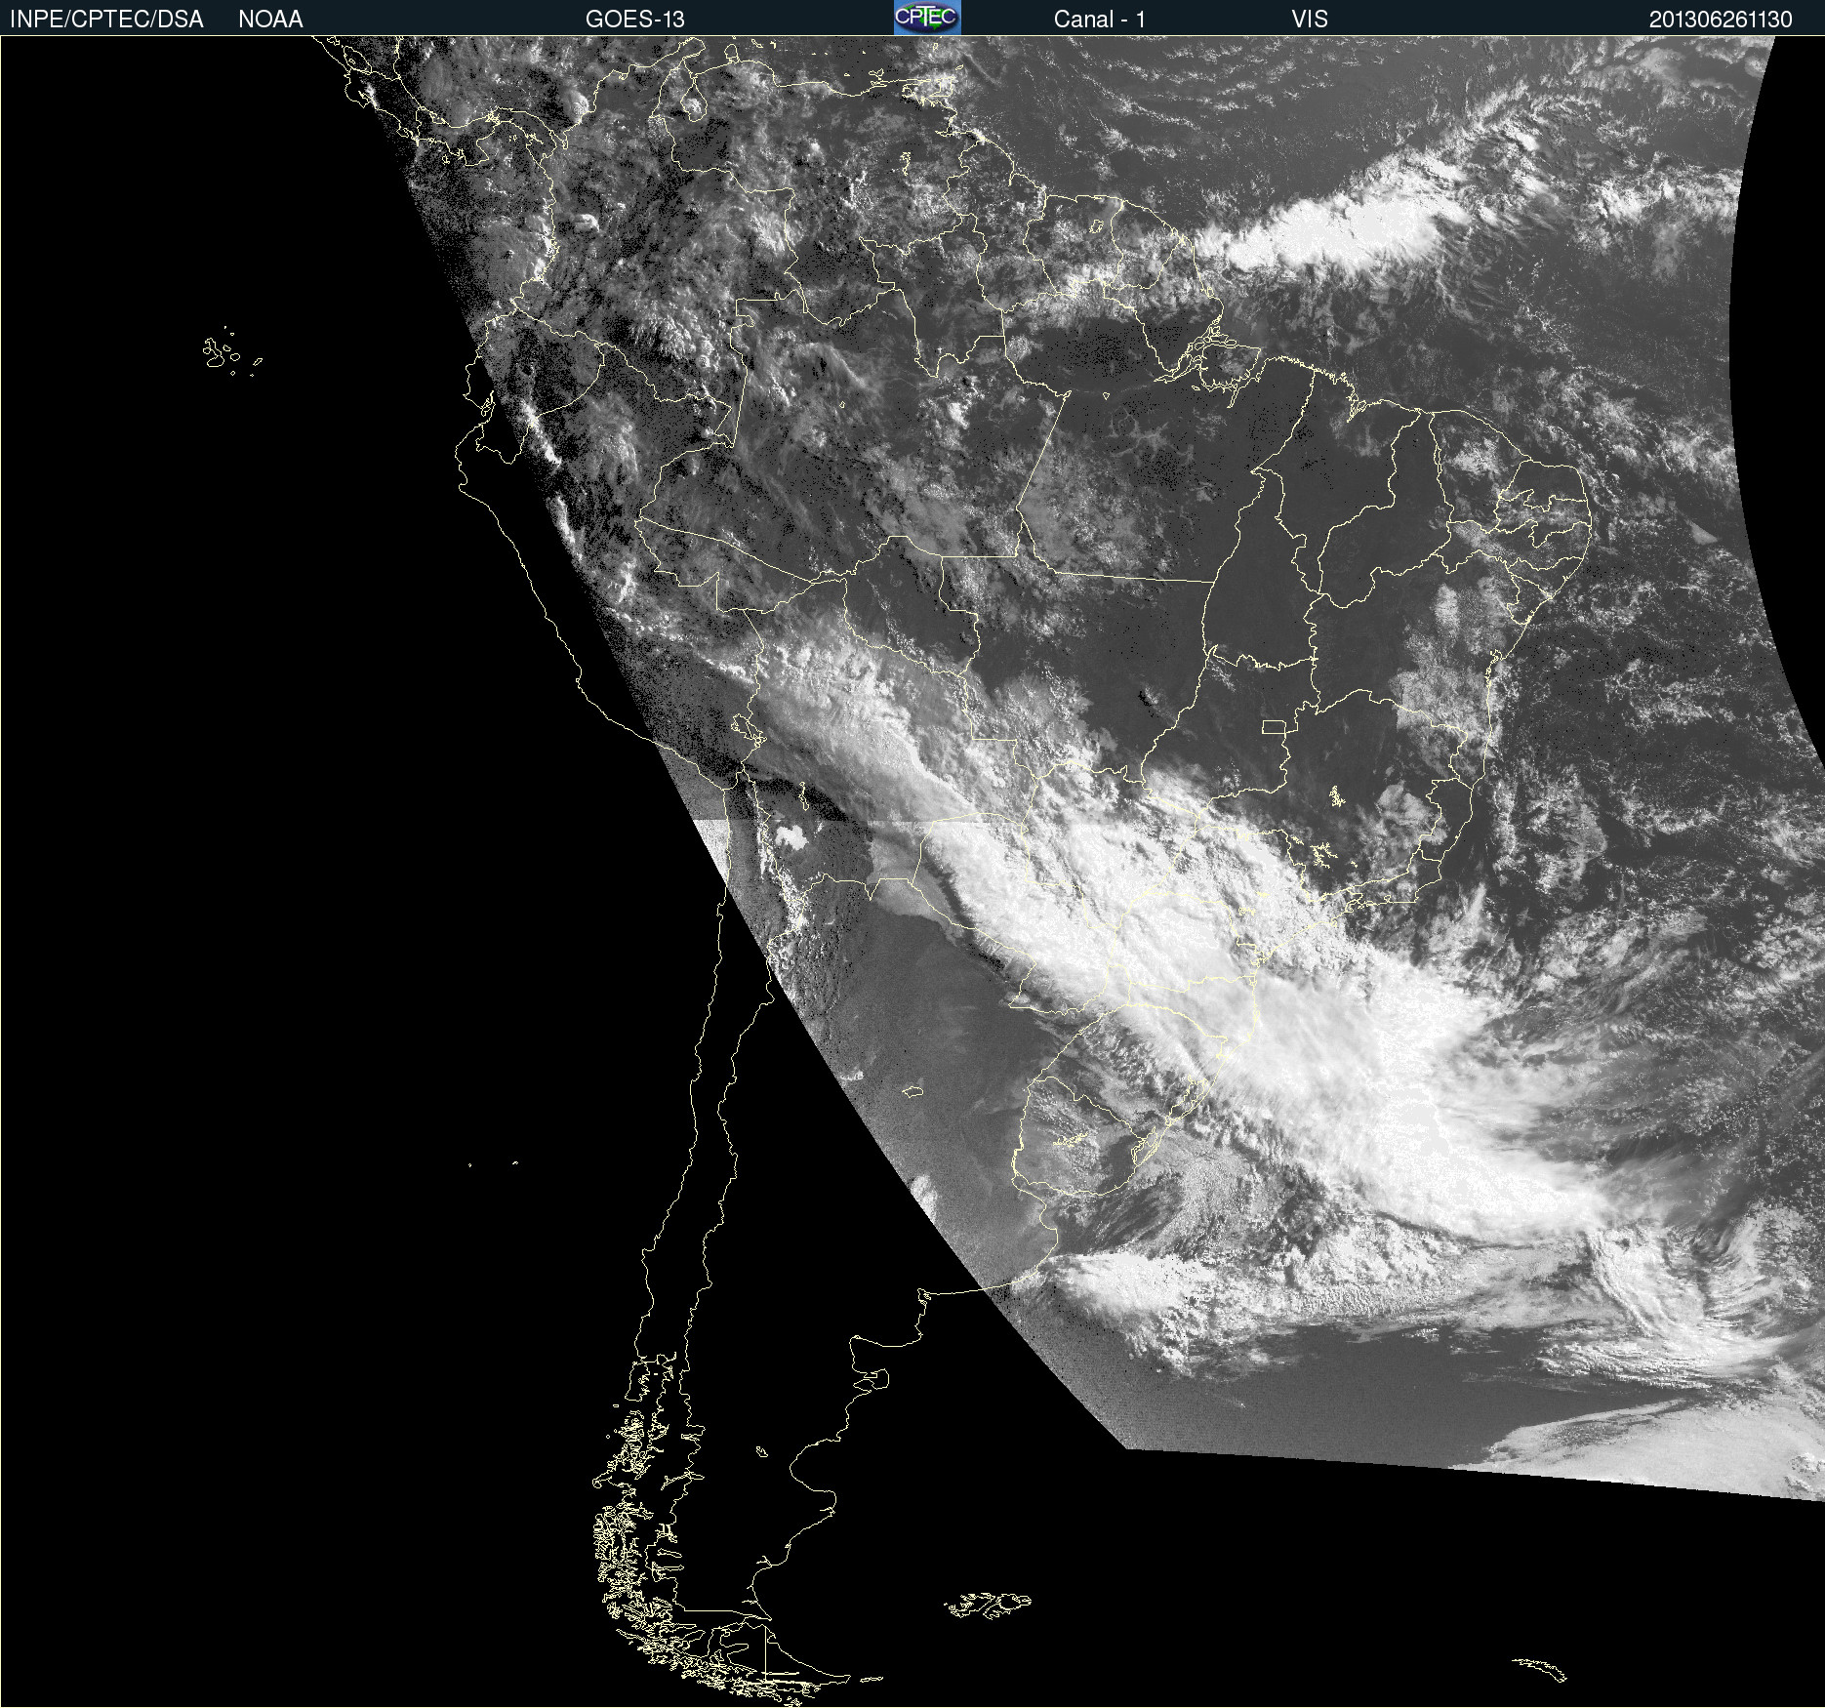The image size is (1825, 1708).
Task: Select the VIS label in header
Action: click(1310, 20)
